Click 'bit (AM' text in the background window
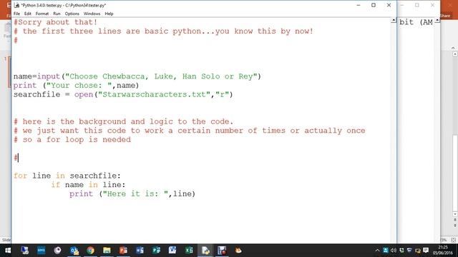 point(416,22)
